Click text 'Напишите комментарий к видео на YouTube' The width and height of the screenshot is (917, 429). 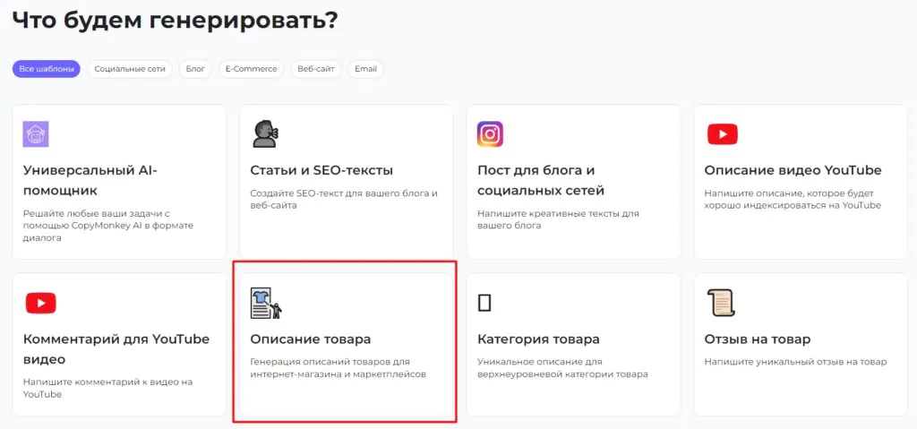(x=107, y=388)
